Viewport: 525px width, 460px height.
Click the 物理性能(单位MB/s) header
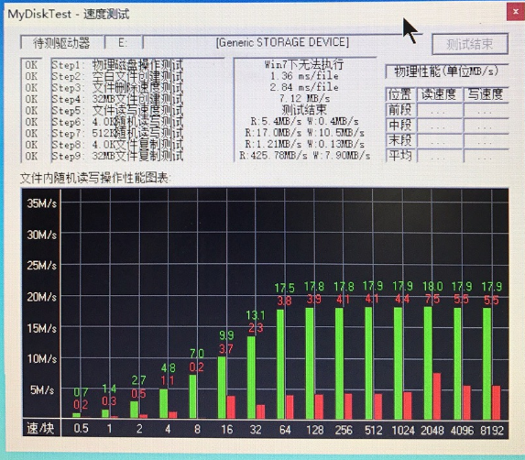click(446, 71)
